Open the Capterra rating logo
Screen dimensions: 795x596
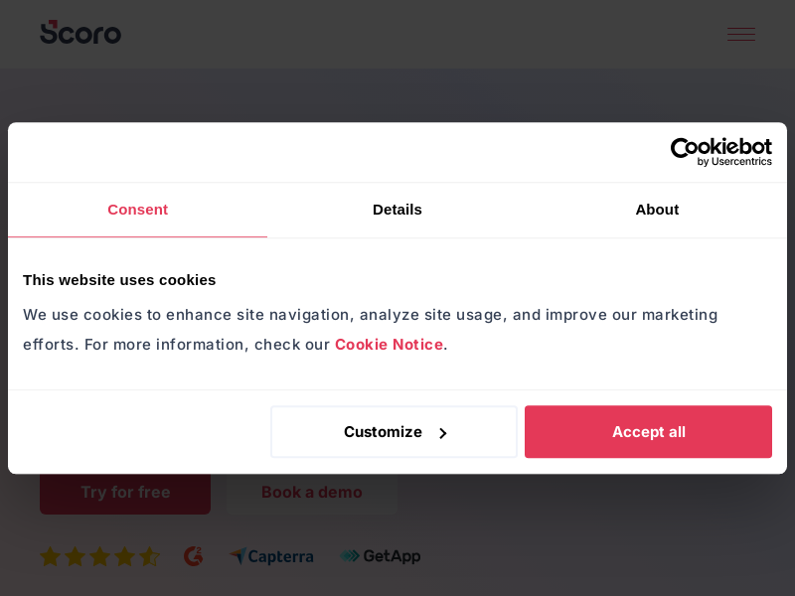click(271, 556)
